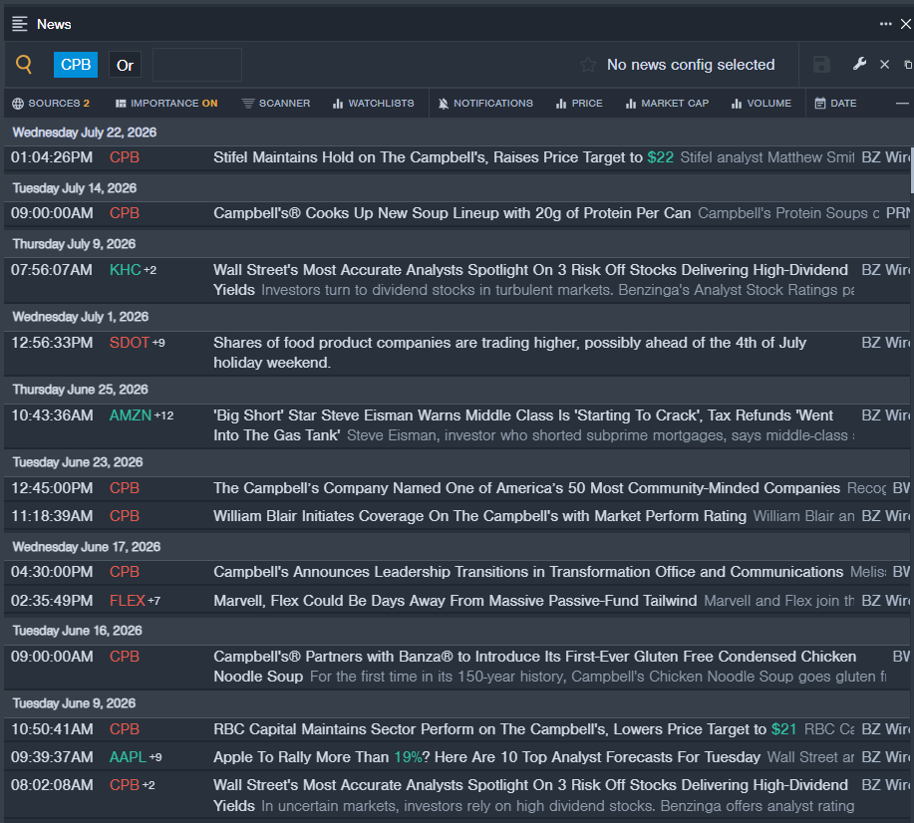Viewport: 914px width, 823px height.
Task: Open the News panel menu icon
Action: 19,24
